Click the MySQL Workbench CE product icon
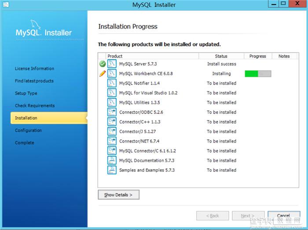The height and width of the screenshot is (230, 308). [112, 74]
